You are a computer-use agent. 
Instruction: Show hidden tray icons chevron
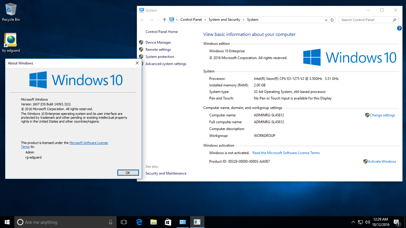point(353,222)
